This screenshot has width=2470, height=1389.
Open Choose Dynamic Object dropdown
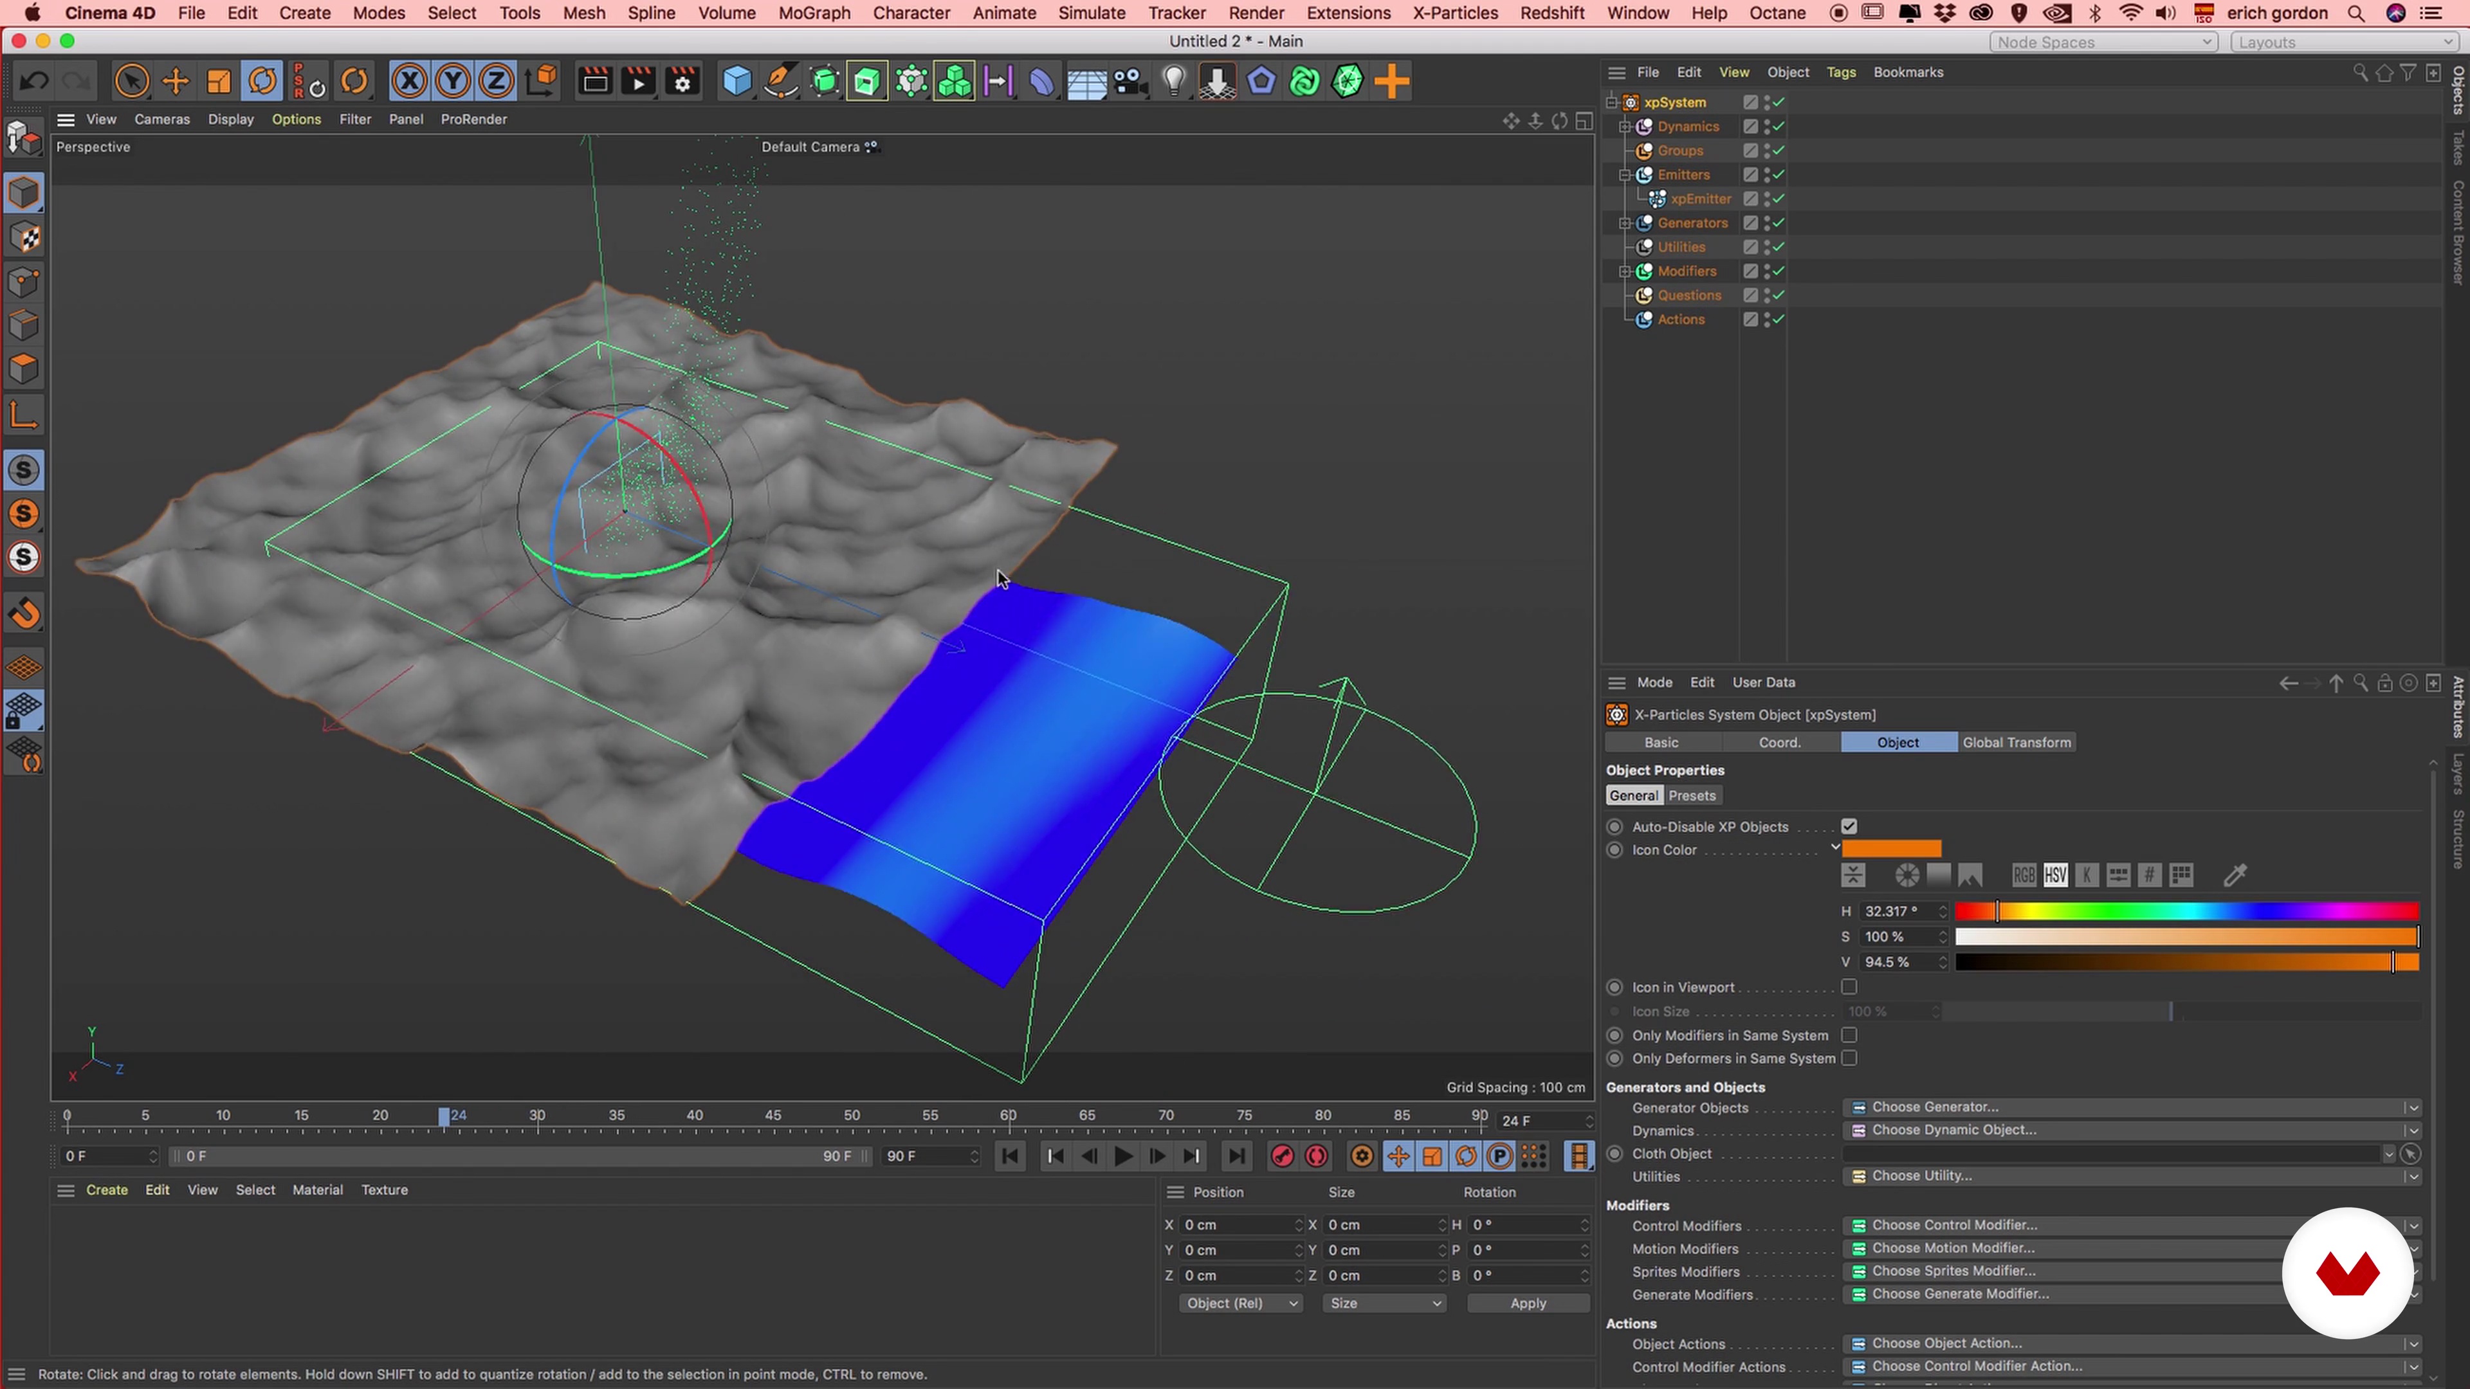point(2132,1130)
